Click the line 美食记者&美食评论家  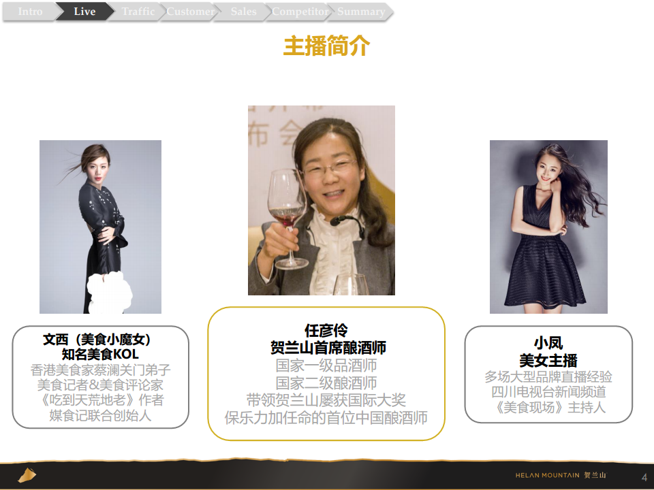click(100, 385)
